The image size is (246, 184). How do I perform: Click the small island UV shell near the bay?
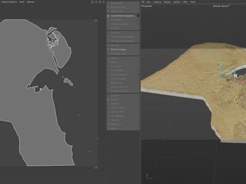[68, 82]
